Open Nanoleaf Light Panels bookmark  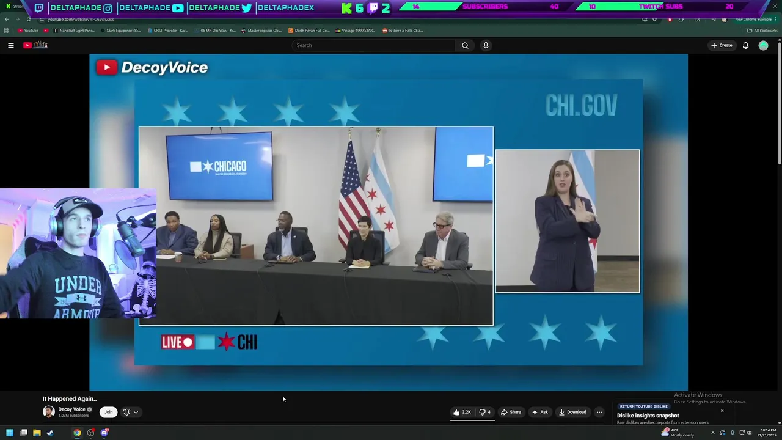74,30
